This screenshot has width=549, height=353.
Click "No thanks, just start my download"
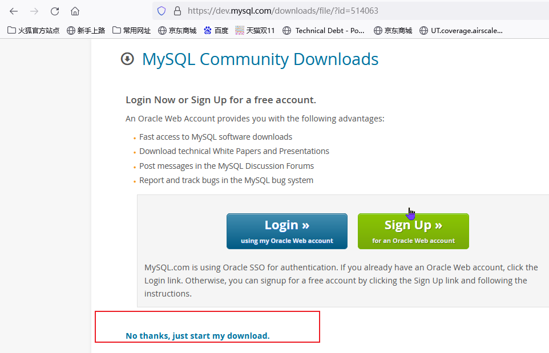pyautogui.click(x=197, y=336)
